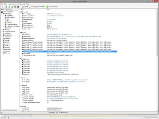
Task: Expand the Alaplap tree node
Action: pyautogui.click(x=2, y=30)
